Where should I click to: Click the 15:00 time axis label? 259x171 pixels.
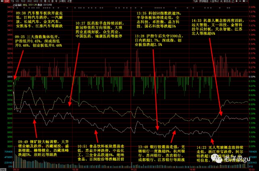click(x=252, y=169)
